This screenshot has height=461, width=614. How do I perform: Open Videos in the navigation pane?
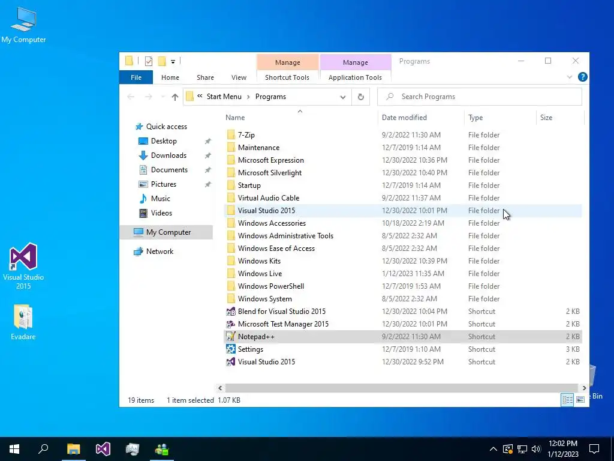(x=161, y=213)
